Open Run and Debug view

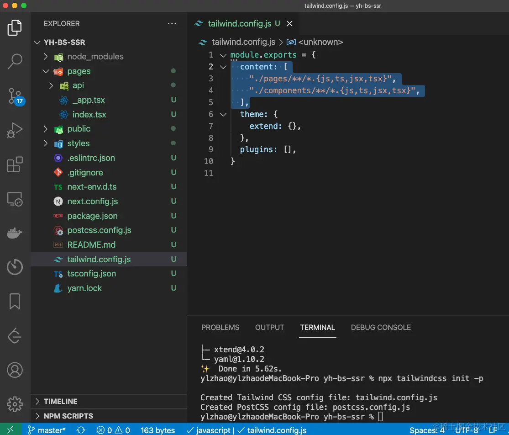15,130
